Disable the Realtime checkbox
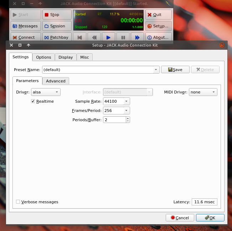The width and height of the screenshot is (232, 231). tap(33, 101)
